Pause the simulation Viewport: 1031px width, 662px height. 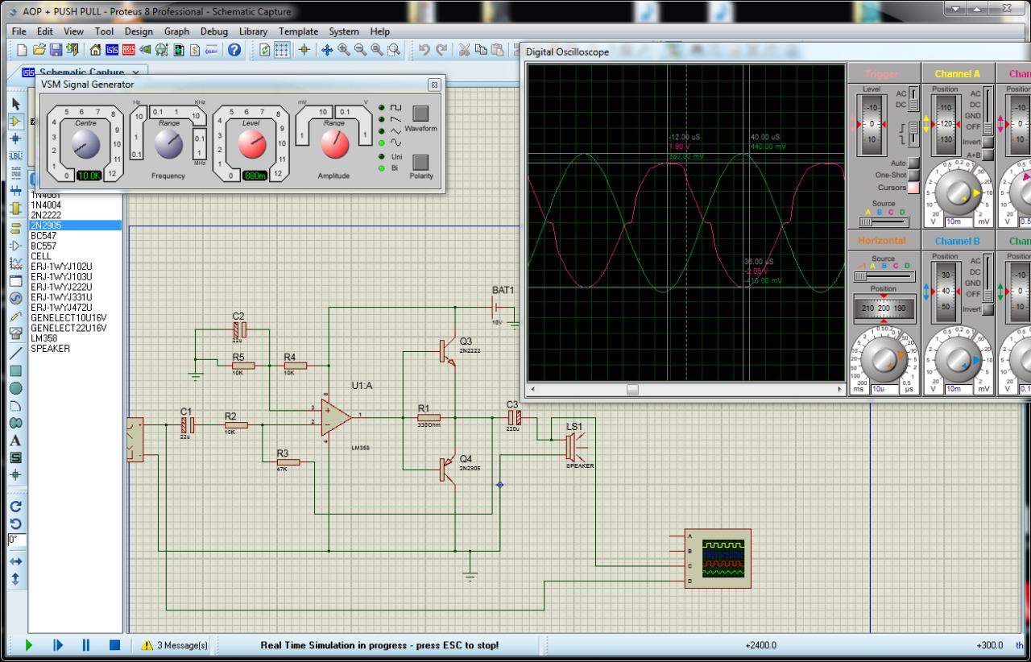pos(85,645)
